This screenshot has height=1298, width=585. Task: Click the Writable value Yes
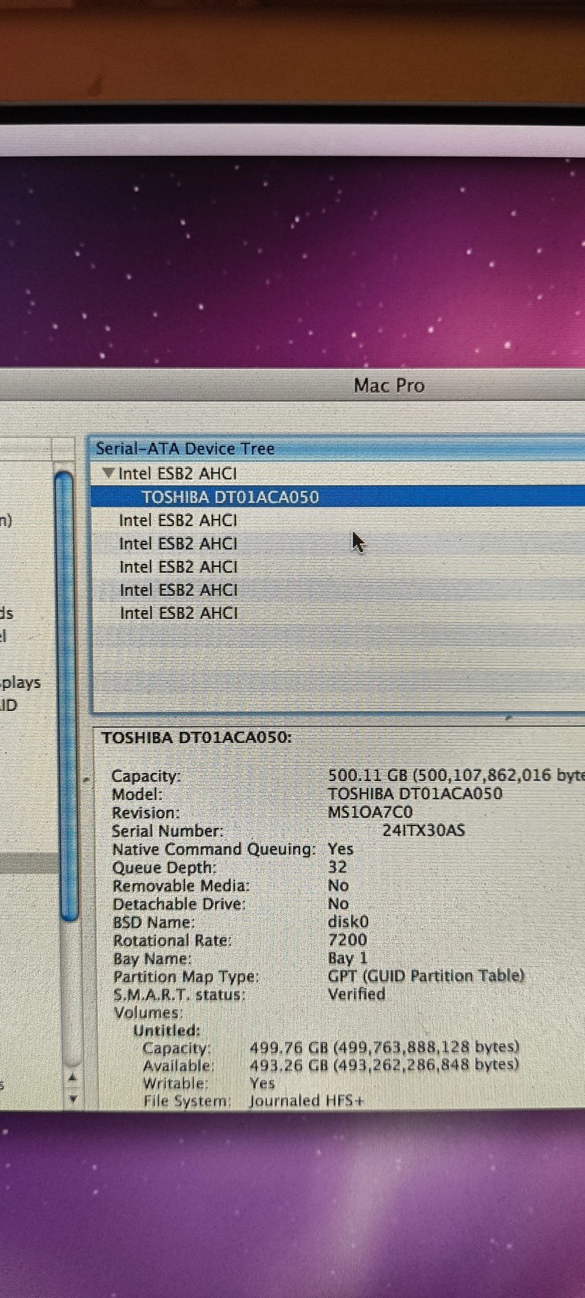262,1083
